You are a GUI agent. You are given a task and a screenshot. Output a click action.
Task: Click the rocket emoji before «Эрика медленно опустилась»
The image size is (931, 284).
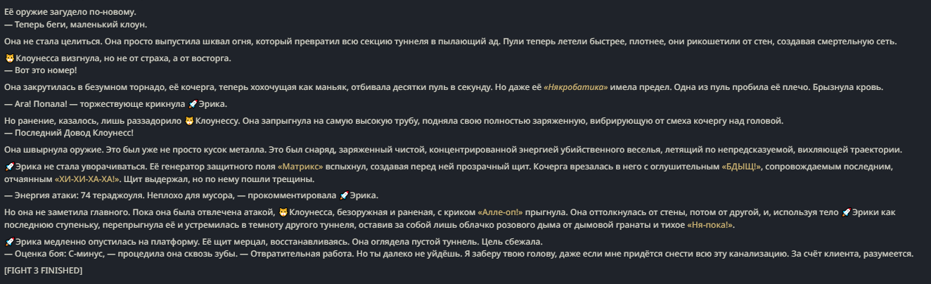(9, 242)
